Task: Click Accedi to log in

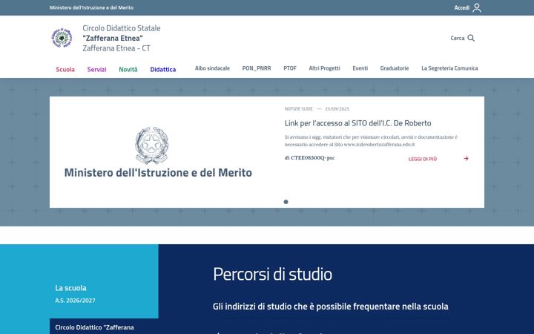Action: click(x=462, y=7)
